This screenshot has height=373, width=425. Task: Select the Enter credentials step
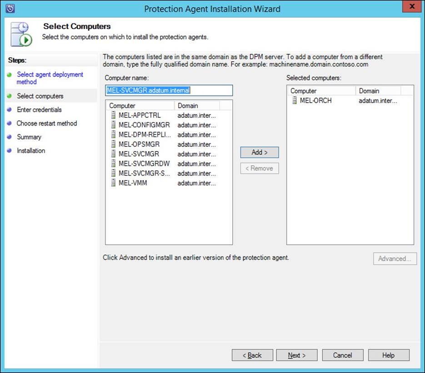pos(39,110)
